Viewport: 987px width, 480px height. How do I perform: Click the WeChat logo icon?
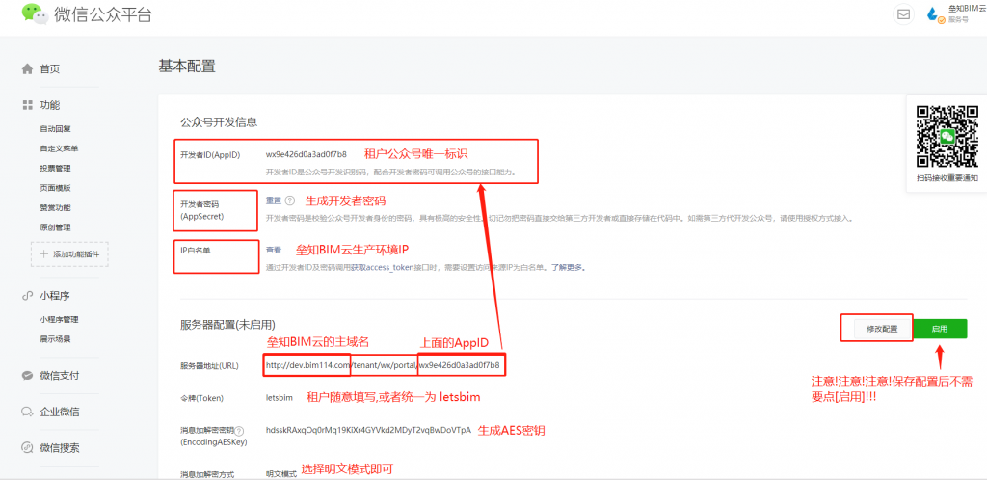35,13
